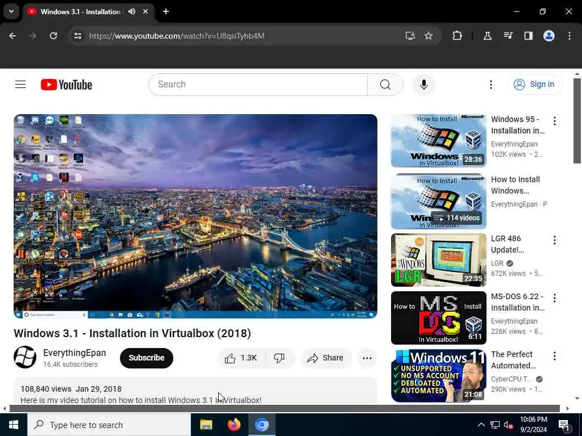Expand the video description box

click(x=196, y=391)
